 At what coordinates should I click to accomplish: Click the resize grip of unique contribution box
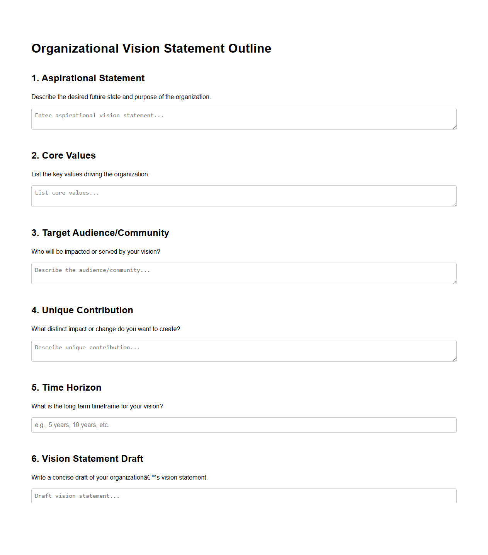click(x=454, y=360)
